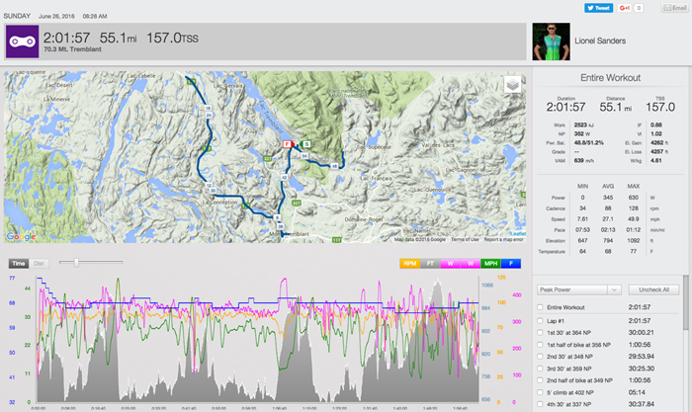Click the 4.61 W/kg value
Image resolution: width=692 pixels, height=412 pixels.
click(655, 161)
